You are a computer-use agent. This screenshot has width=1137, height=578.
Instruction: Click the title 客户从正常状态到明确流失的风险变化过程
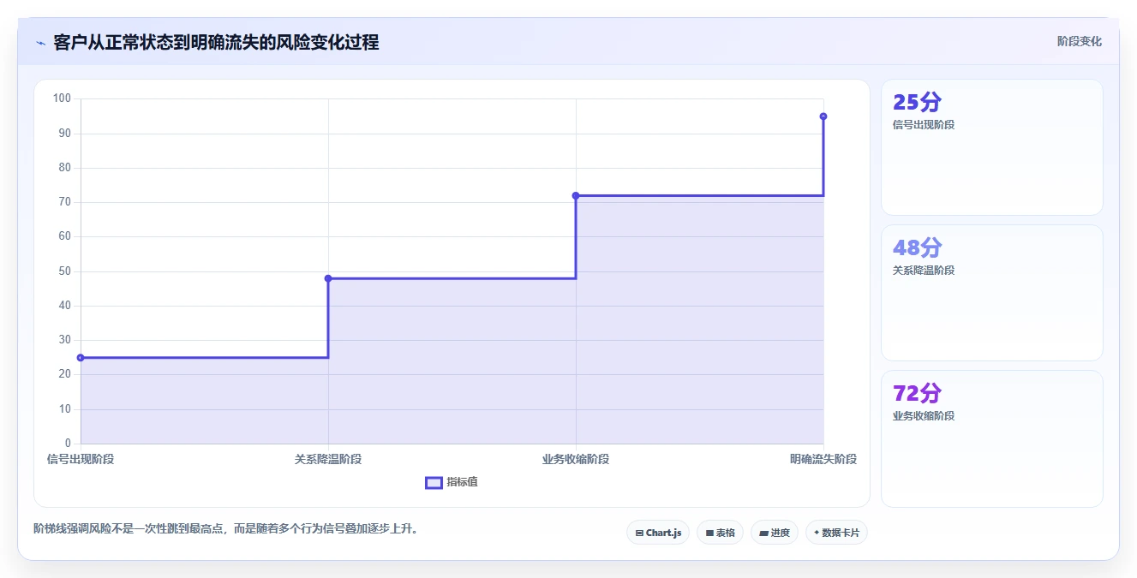click(x=216, y=42)
